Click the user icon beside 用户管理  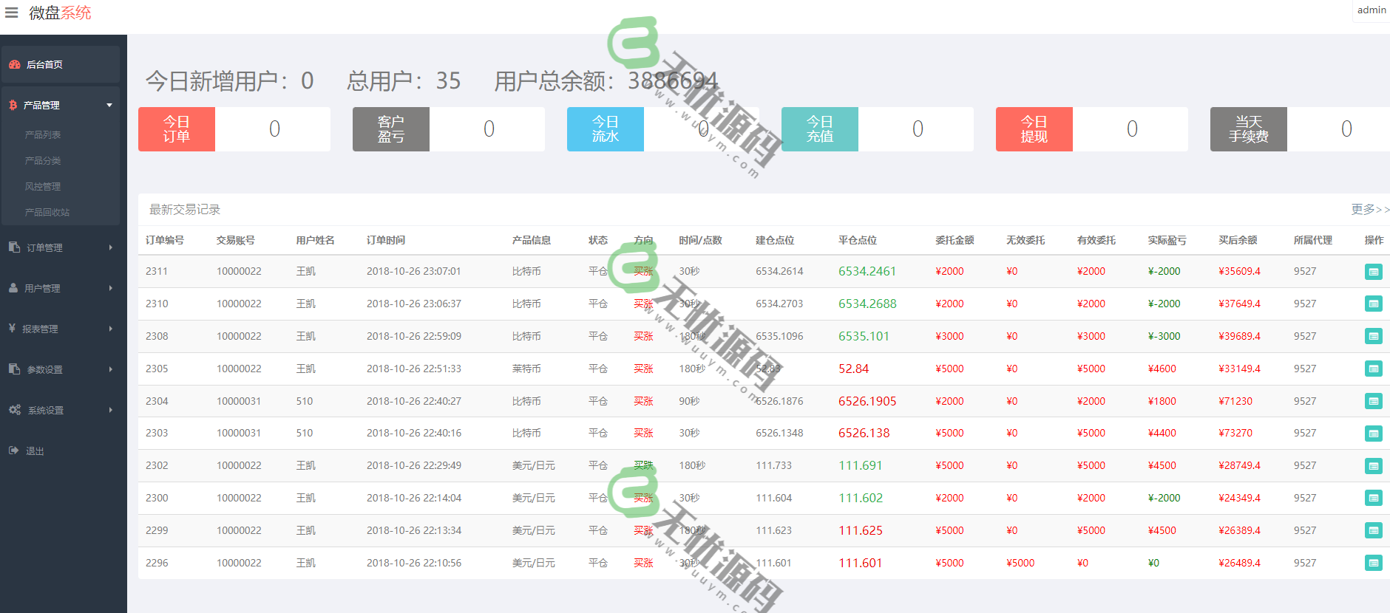pos(13,287)
